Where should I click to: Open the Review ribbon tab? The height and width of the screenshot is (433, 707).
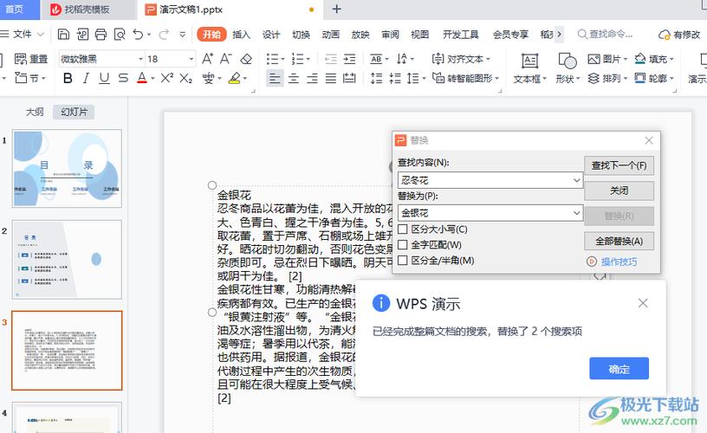click(x=390, y=35)
